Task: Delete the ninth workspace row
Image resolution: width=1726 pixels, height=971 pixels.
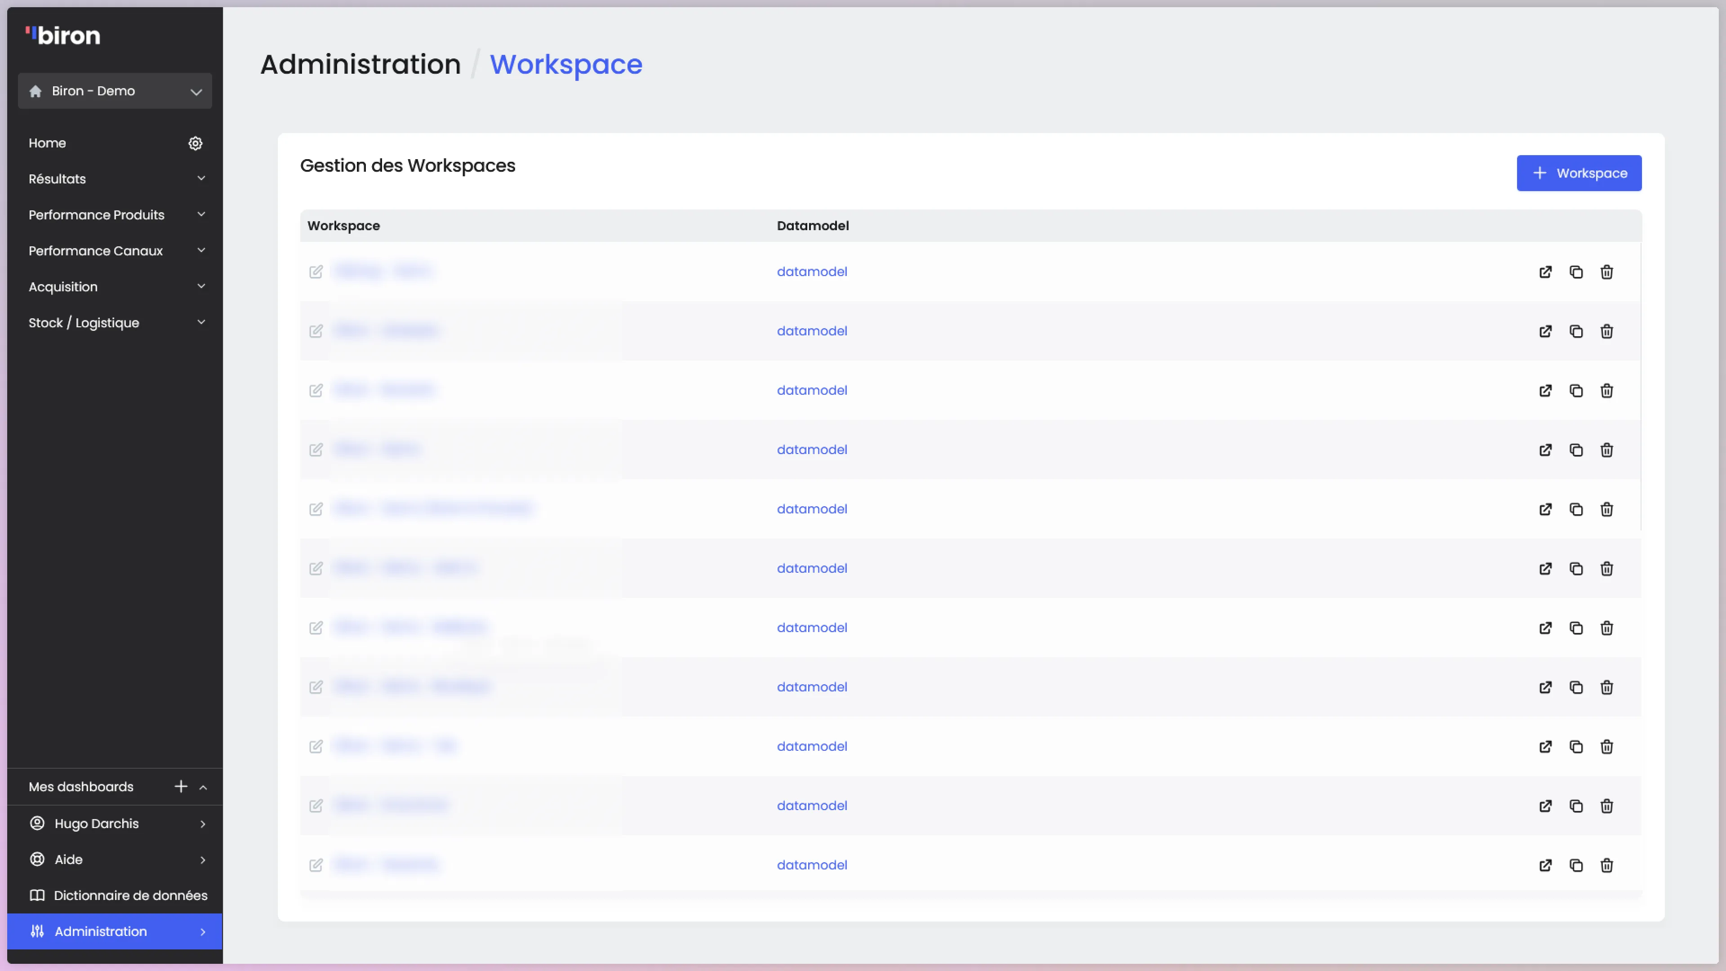Action: point(1607,747)
